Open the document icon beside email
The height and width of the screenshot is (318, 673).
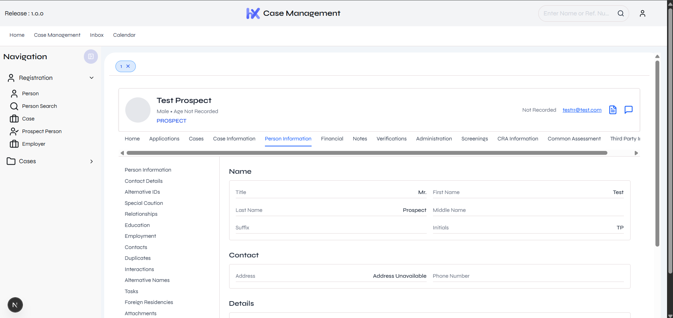(613, 110)
